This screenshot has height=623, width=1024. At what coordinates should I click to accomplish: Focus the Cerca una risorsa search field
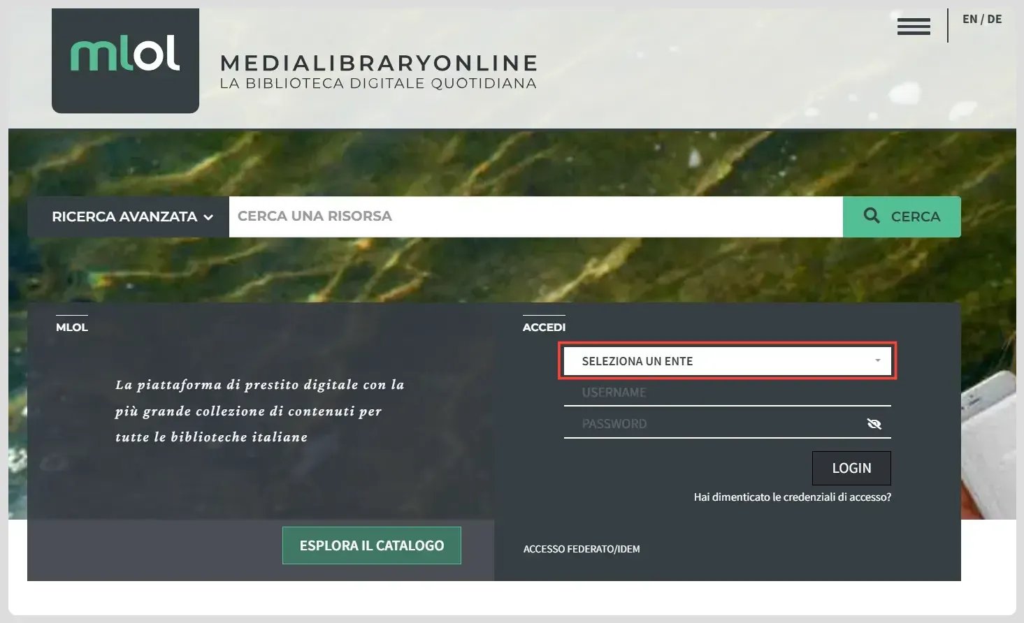tap(535, 217)
